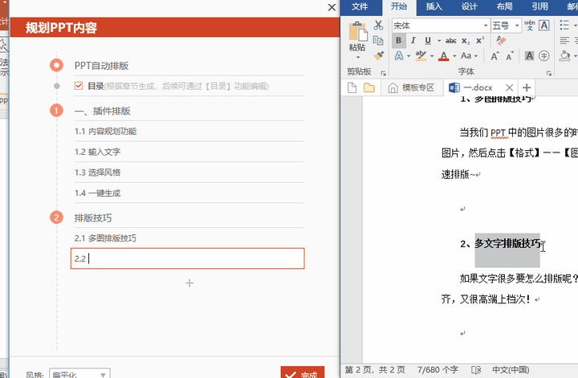Toggle Character Shading gray A
Viewport: 578px width, 378px height.
tap(529, 56)
